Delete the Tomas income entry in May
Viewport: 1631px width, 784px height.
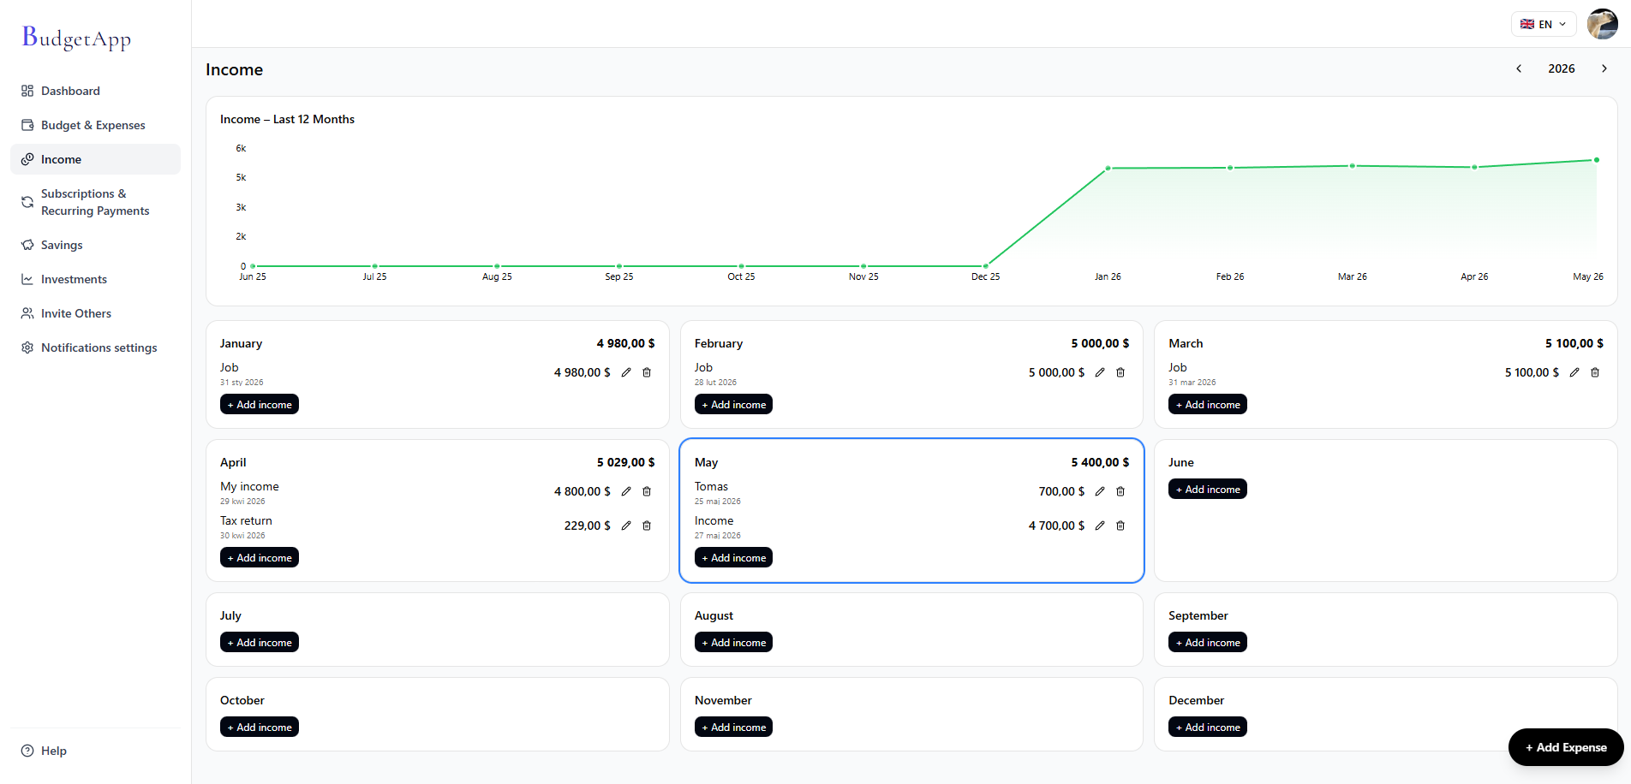1120,491
